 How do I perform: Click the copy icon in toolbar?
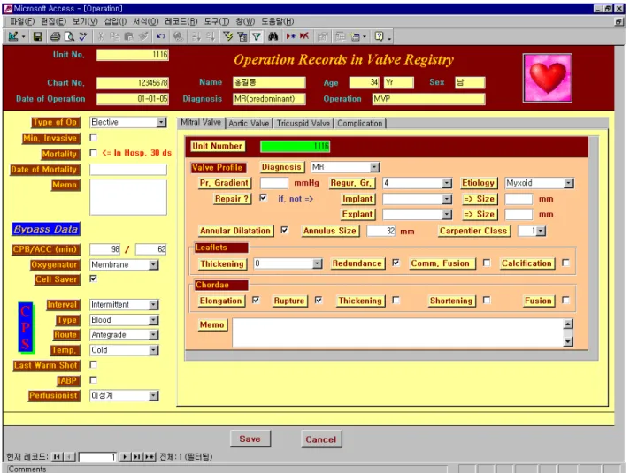[x=115, y=36]
